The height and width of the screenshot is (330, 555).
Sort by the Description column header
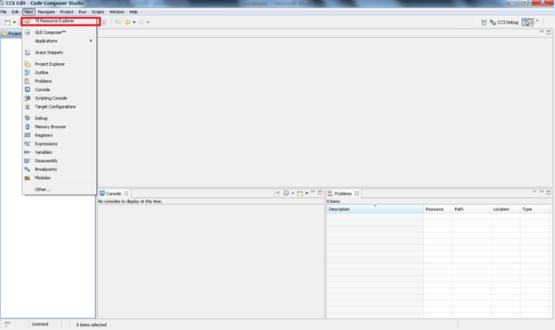tap(375, 210)
